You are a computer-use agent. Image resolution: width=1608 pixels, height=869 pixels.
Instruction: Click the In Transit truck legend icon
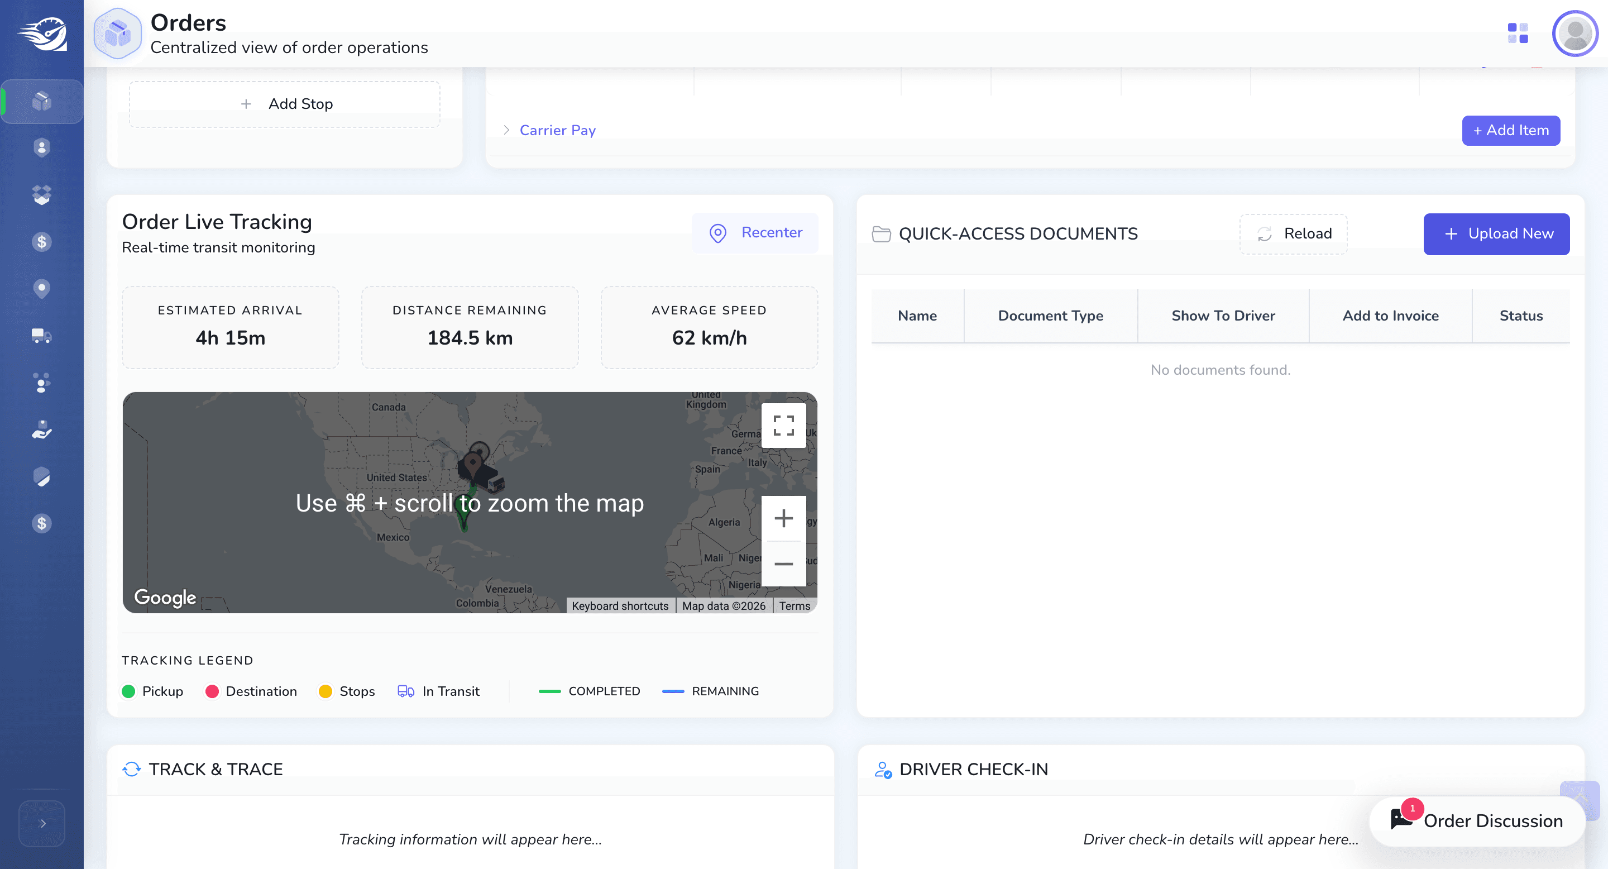(x=406, y=691)
